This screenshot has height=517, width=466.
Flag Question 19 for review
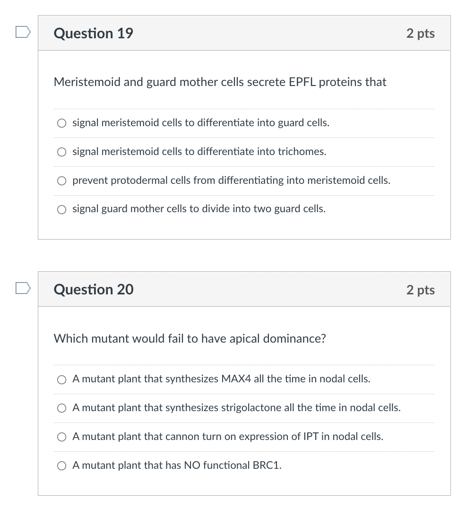pos(23,32)
